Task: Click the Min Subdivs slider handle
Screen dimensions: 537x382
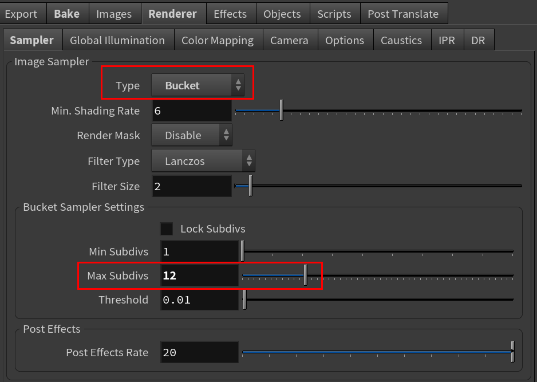Action: (243, 251)
